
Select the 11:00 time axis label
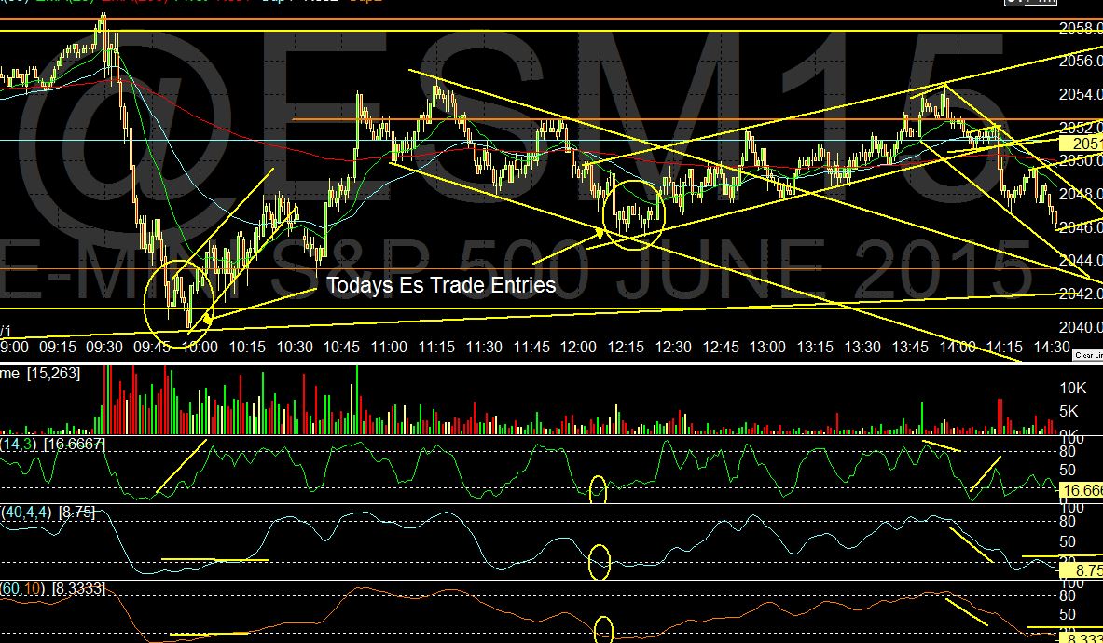(x=389, y=347)
